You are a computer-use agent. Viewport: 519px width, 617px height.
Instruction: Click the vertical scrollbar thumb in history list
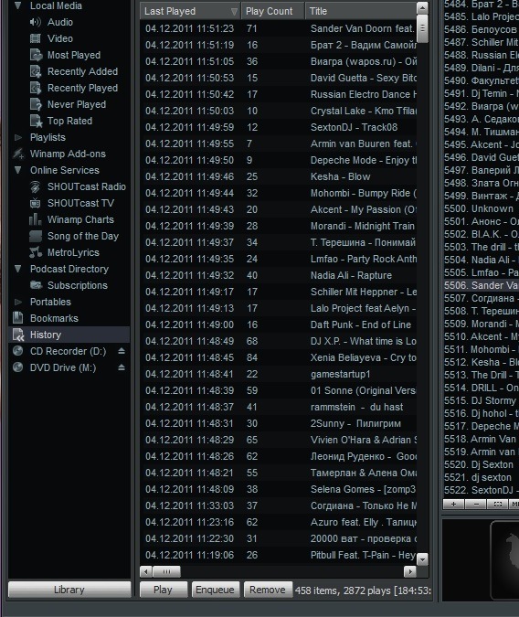pos(422,28)
